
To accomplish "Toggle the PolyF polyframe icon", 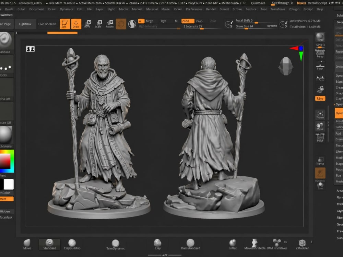I will tap(320, 138).
